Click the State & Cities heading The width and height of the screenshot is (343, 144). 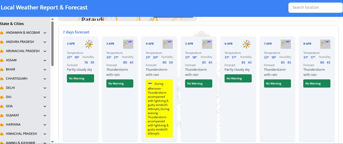(12, 24)
